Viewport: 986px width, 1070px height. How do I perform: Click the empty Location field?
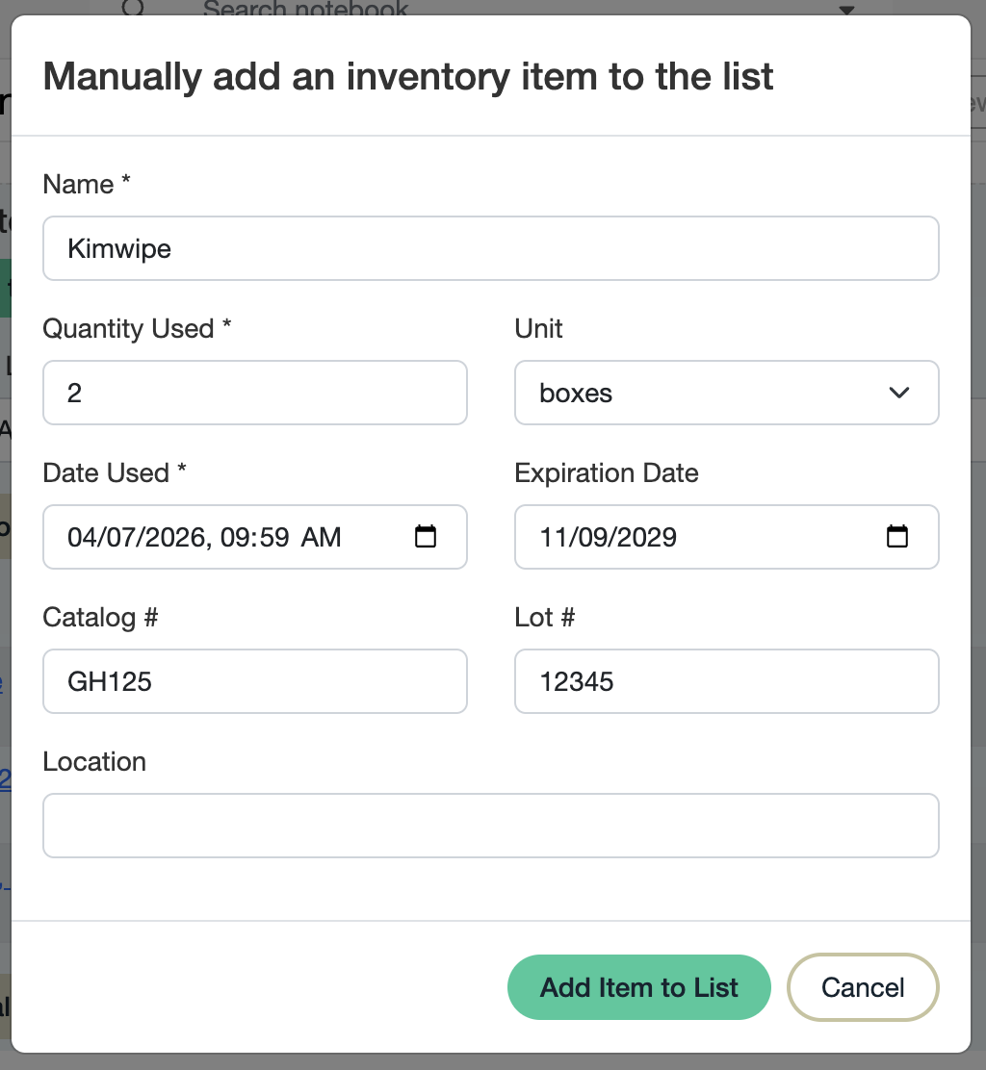click(490, 826)
